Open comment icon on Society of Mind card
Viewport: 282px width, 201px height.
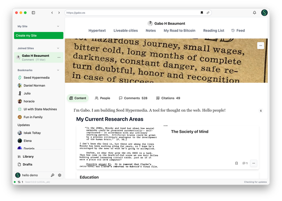click(245, 163)
